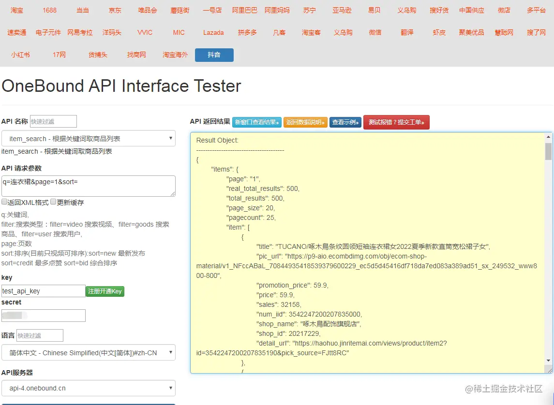The image size is (554, 405).
Task: Open the 翻译 link
Action: 407,32
